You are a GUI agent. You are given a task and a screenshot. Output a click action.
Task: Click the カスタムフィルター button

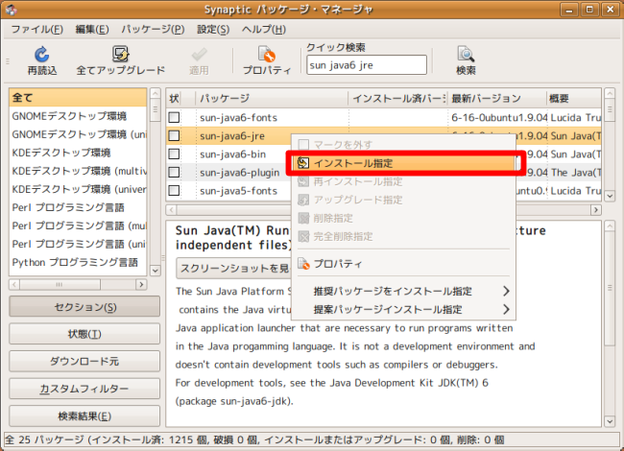click(78, 390)
